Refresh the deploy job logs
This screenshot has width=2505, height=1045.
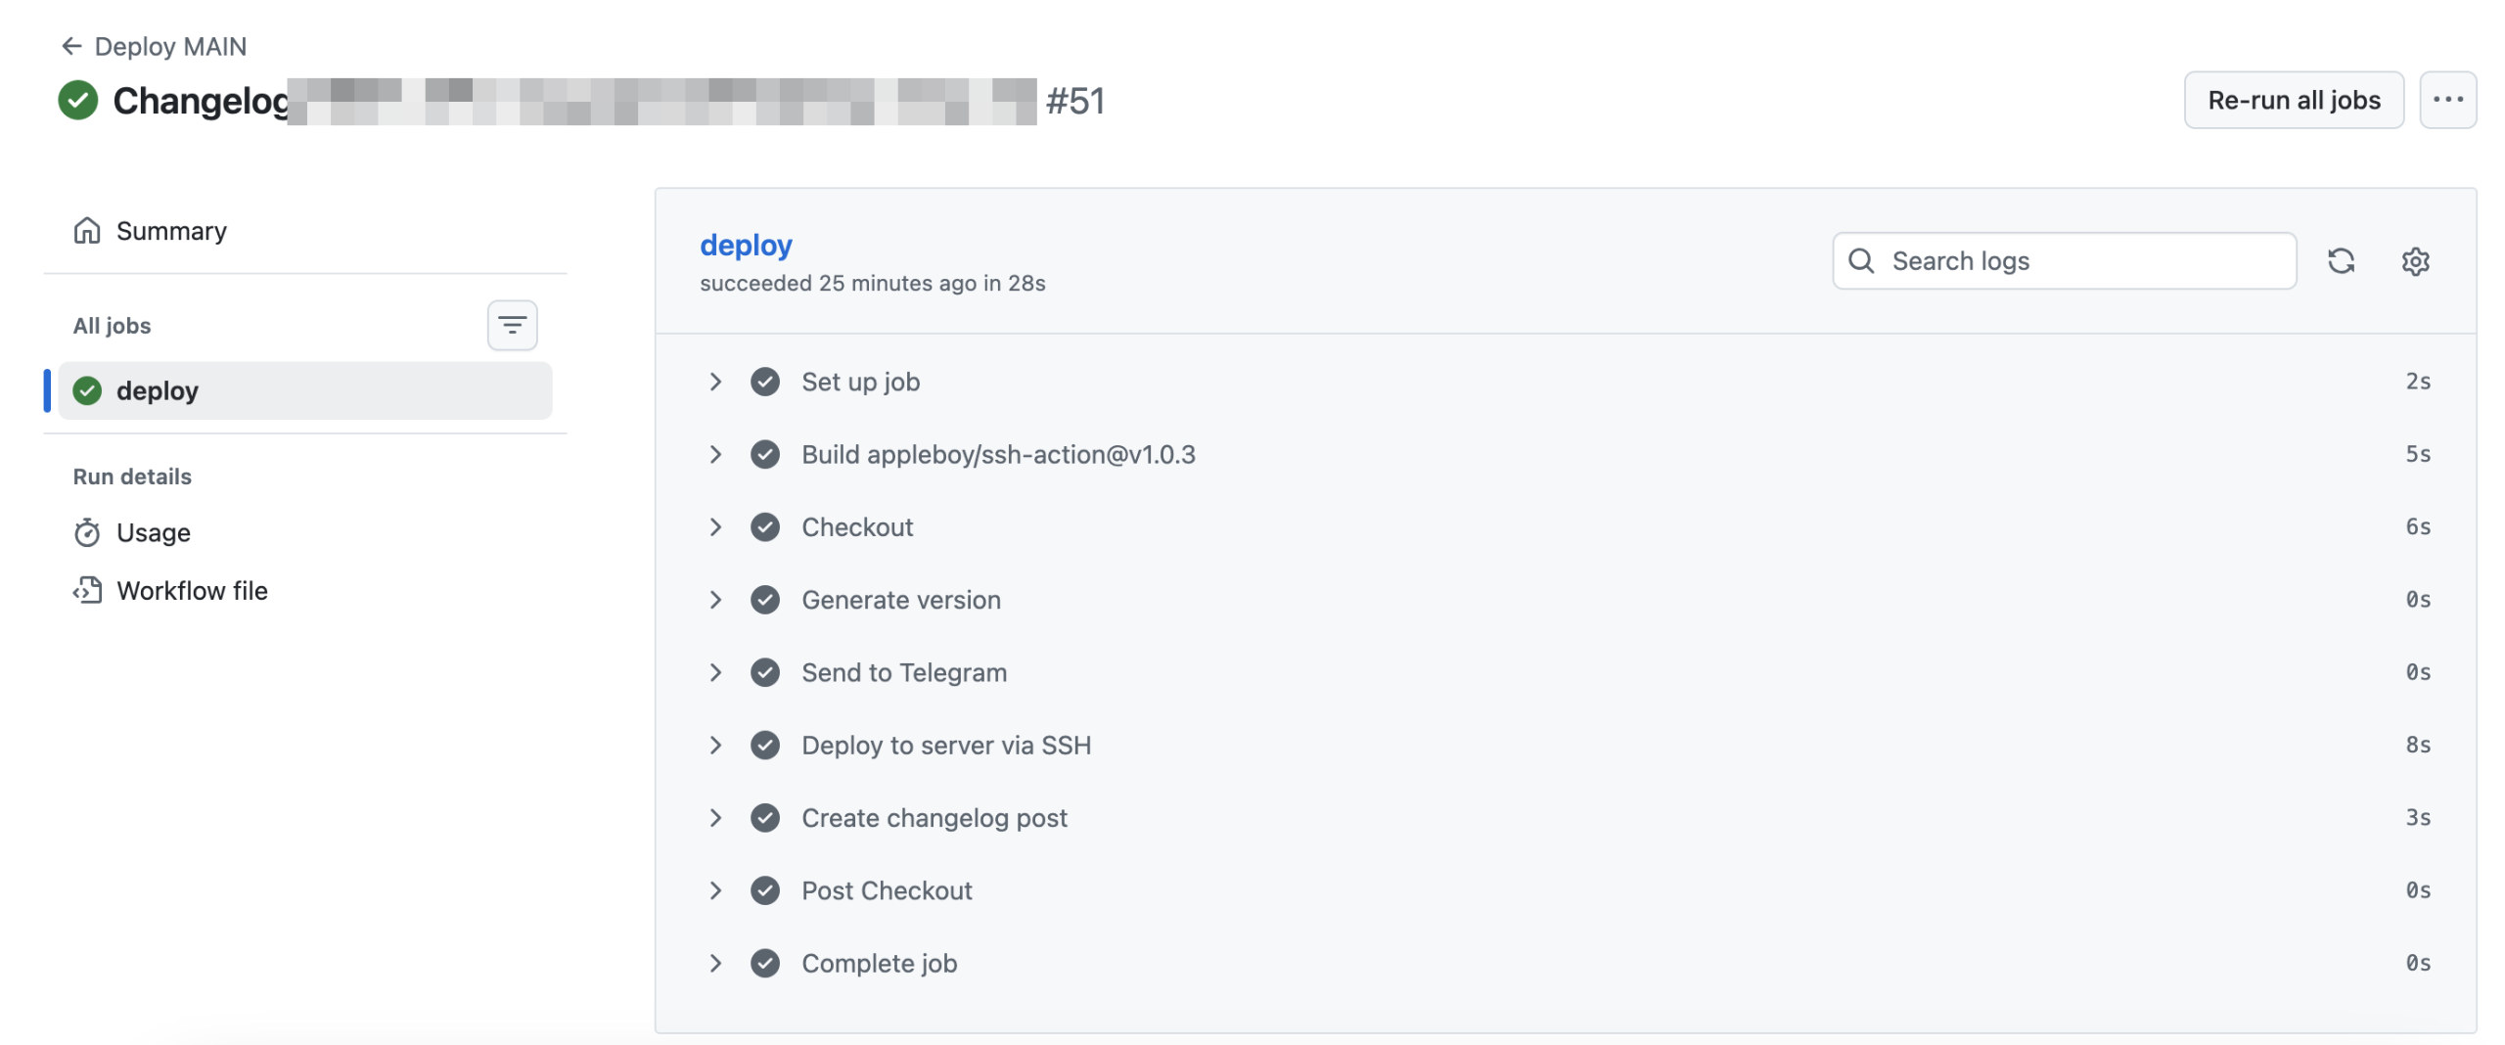(2343, 261)
